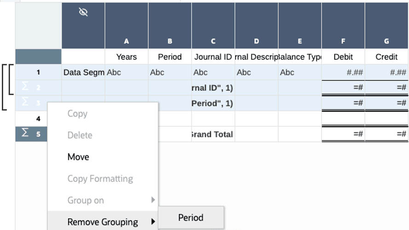409x230 pixels.
Task: Click Copy Formatting menu entry
Action: point(100,178)
